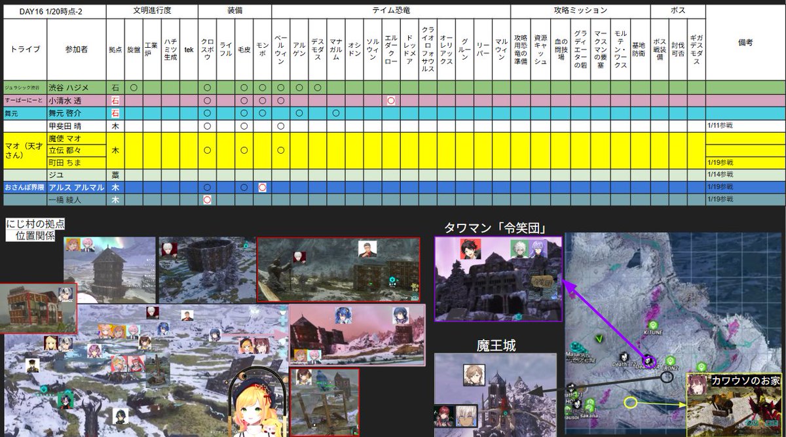The image size is (786, 437).
Task: Click the DAY16 1/20時点-2 title cell
Action: (54, 11)
